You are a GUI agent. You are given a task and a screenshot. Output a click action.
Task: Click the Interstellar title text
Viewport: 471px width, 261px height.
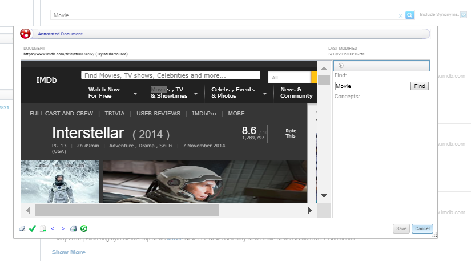point(88,132)
